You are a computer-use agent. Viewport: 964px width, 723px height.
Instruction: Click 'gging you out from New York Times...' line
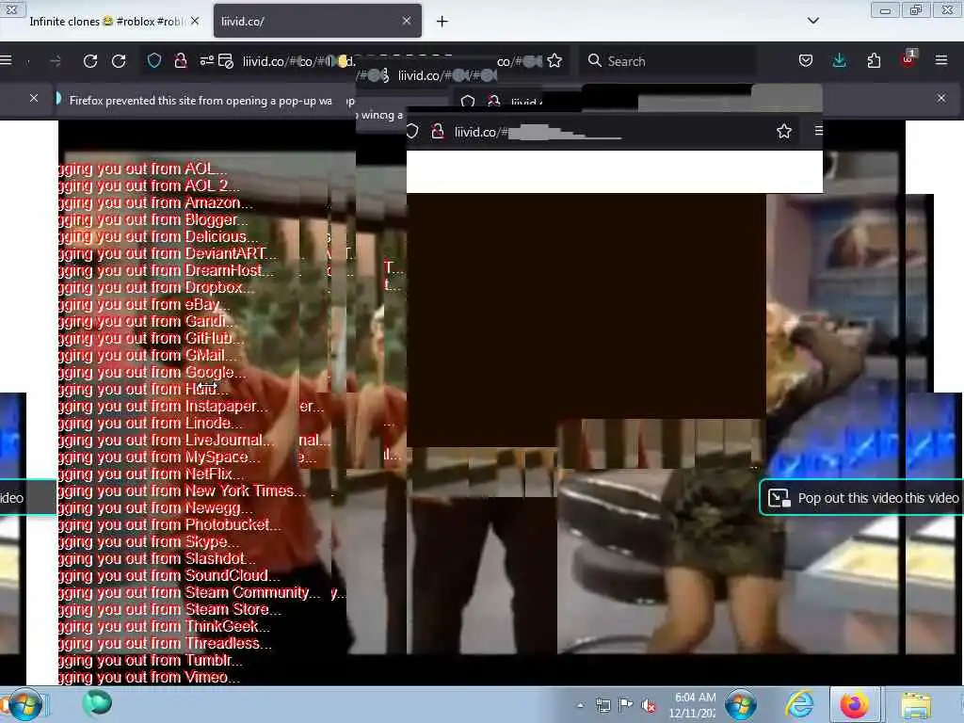pyautogui.click(x=182, y=490)
